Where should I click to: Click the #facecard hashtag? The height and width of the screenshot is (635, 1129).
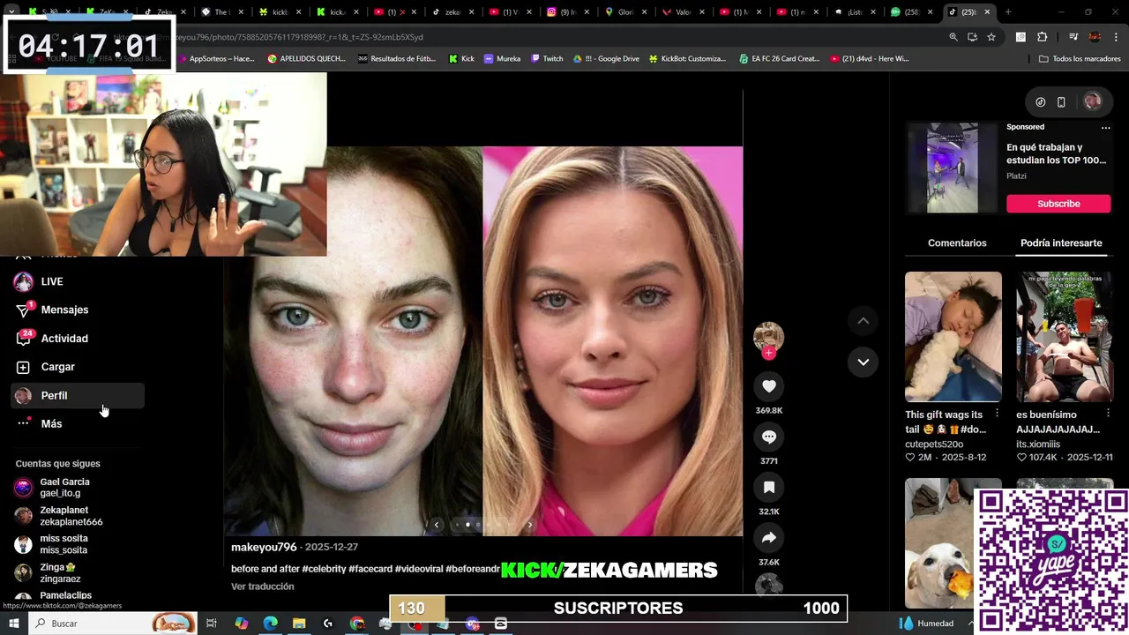coord(370,569)
